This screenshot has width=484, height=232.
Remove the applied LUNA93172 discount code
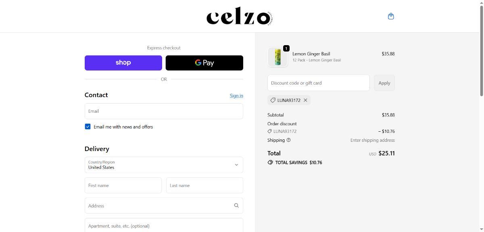305,100
